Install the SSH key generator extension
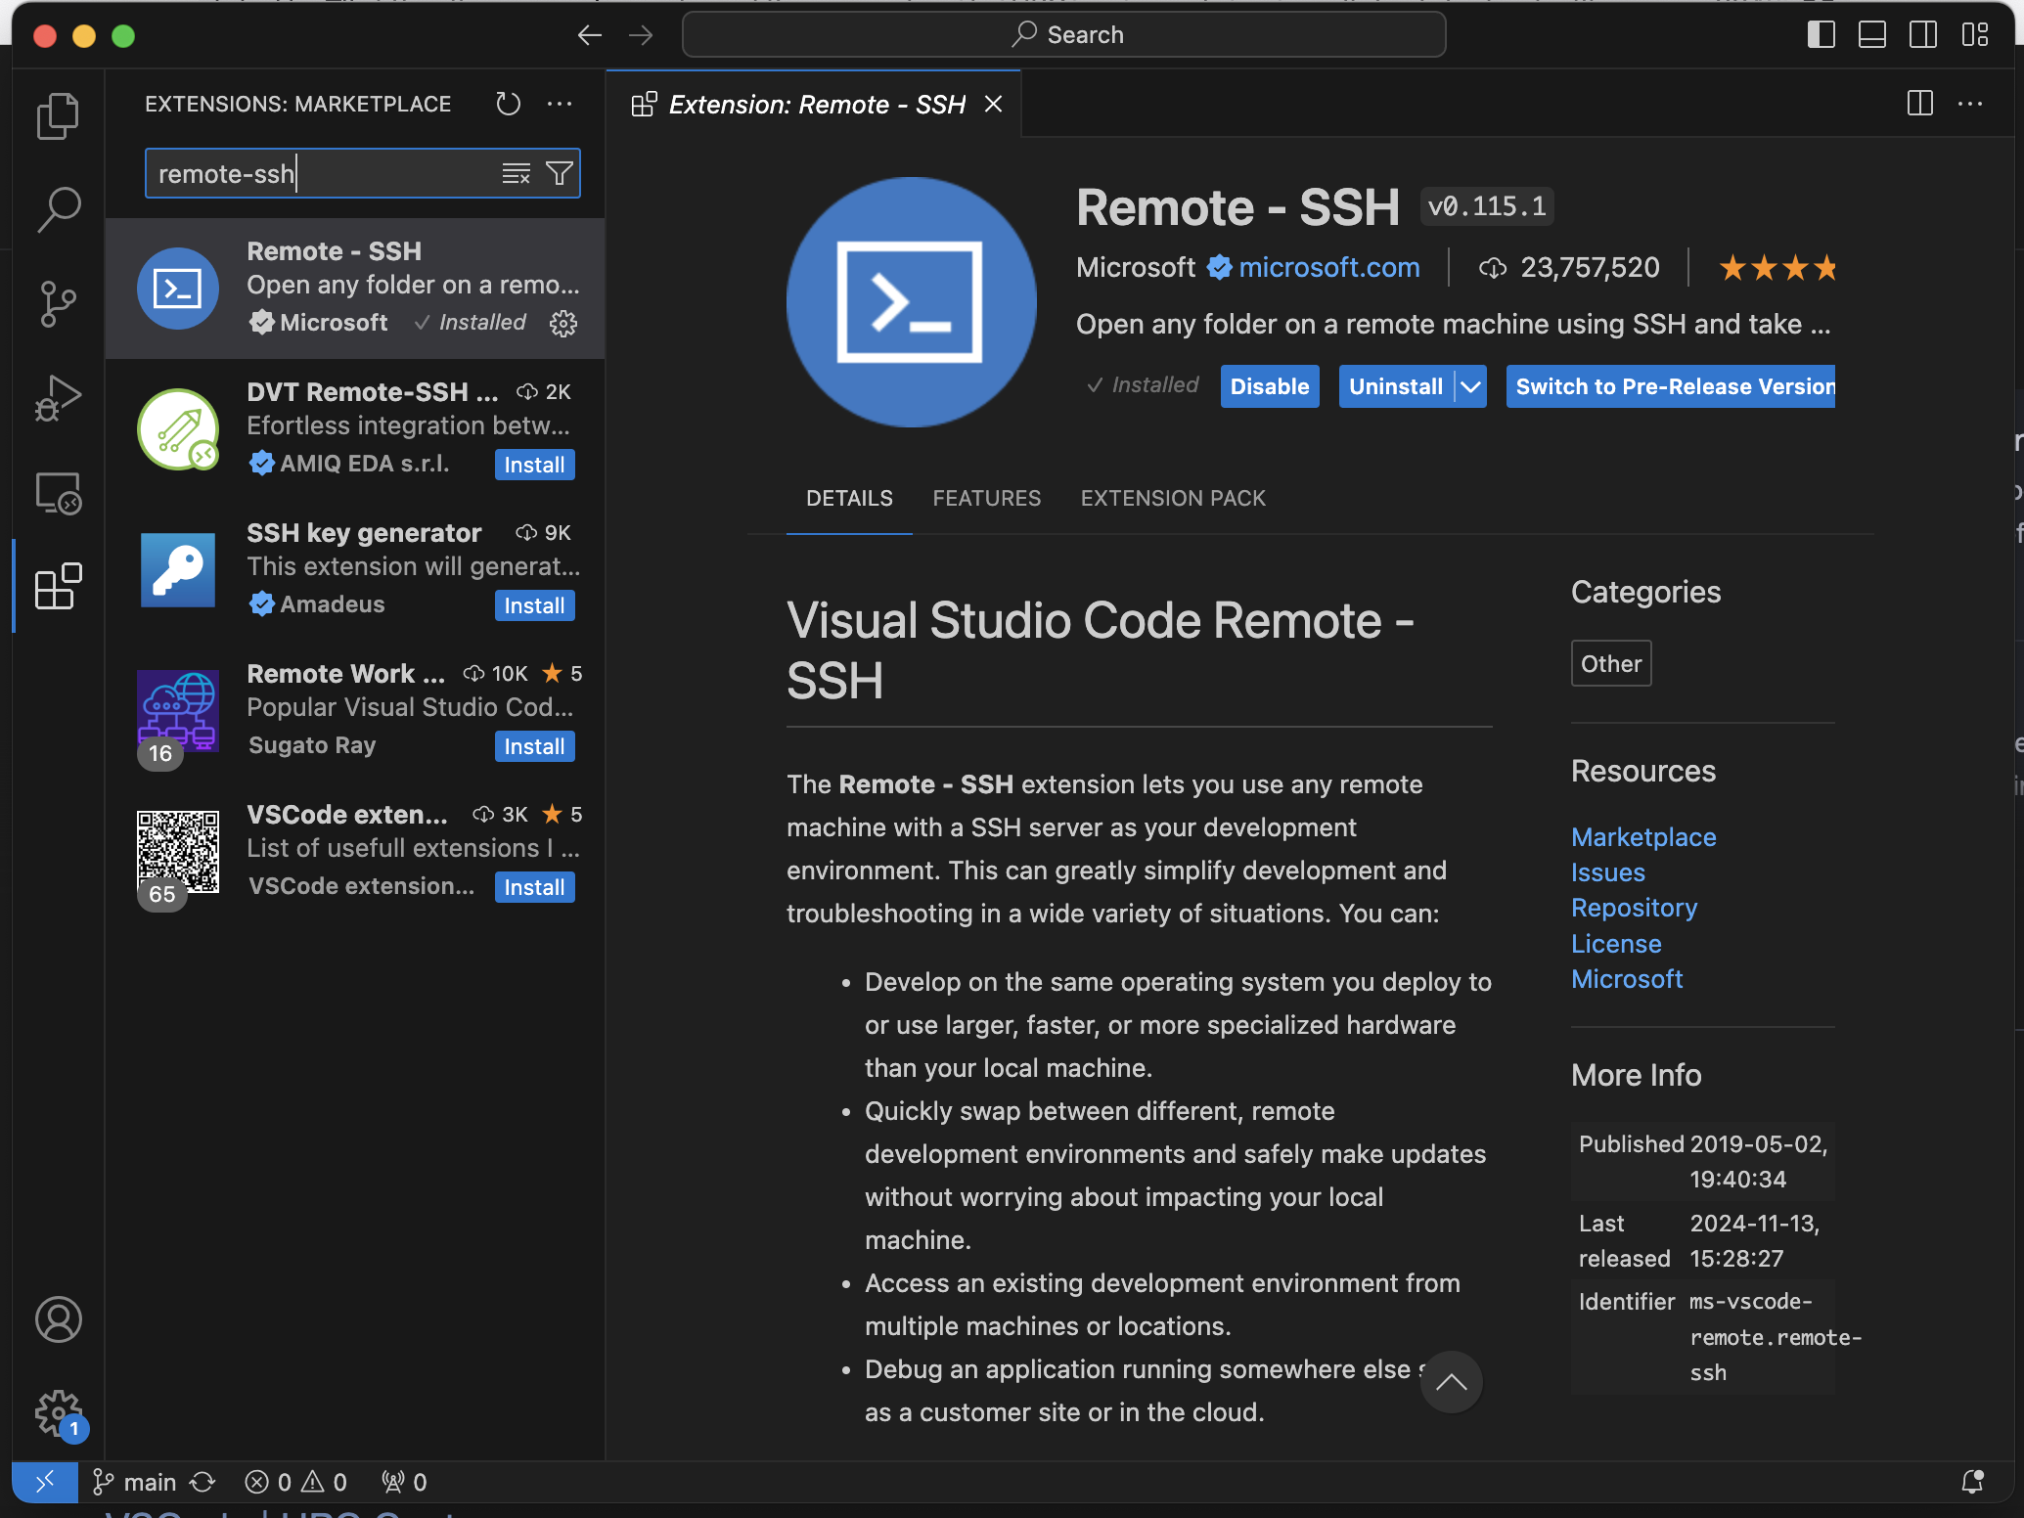Screen dimensions: 2024x1518 (534, 606)
